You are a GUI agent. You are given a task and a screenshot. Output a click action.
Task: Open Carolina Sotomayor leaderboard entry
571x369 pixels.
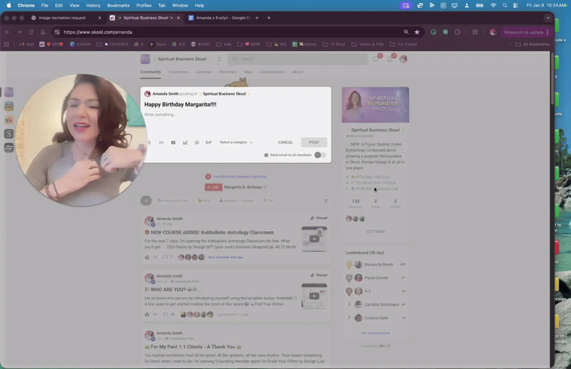click(x=375, y=304)
